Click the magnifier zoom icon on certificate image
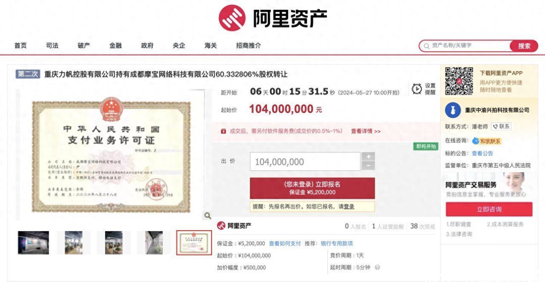 [x=207, y=216]
